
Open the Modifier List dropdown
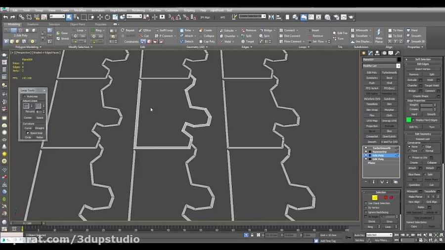398,66
